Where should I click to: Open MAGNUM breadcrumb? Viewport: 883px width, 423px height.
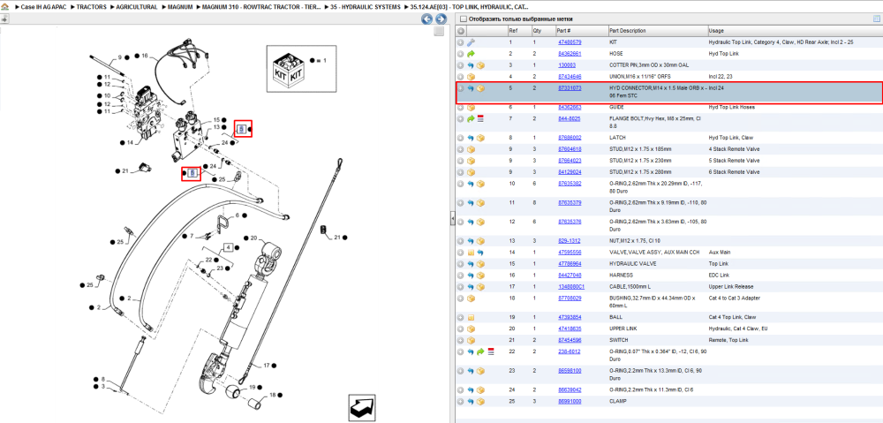[x=180, y=7]
